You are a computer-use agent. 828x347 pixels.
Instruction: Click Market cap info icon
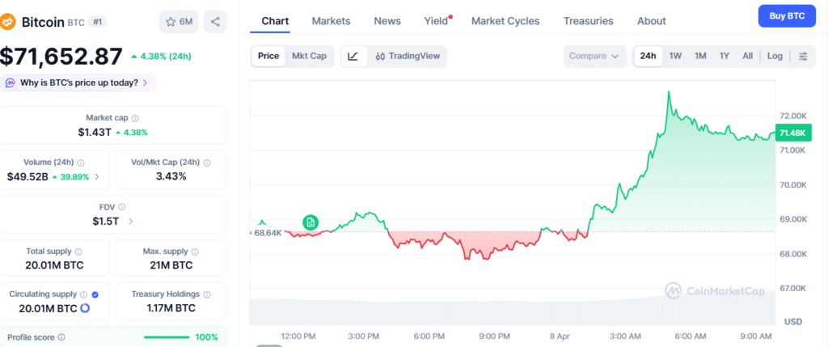click(136, 118)
